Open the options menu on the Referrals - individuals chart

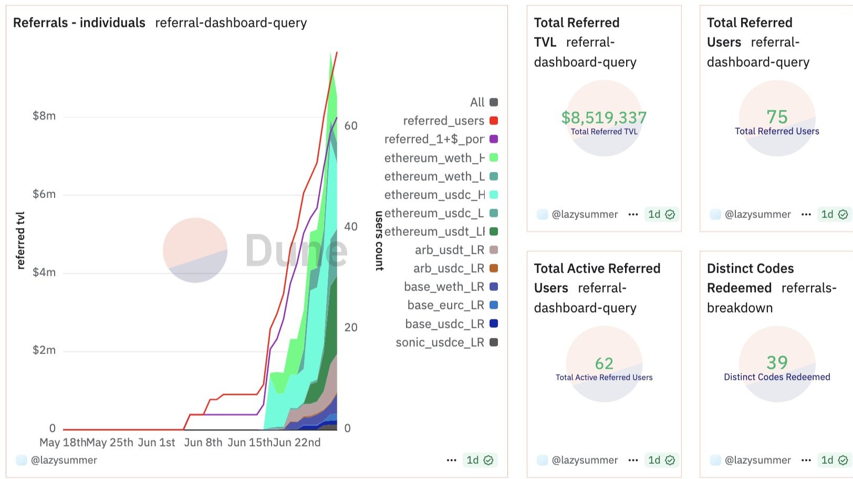coord(452,460)
